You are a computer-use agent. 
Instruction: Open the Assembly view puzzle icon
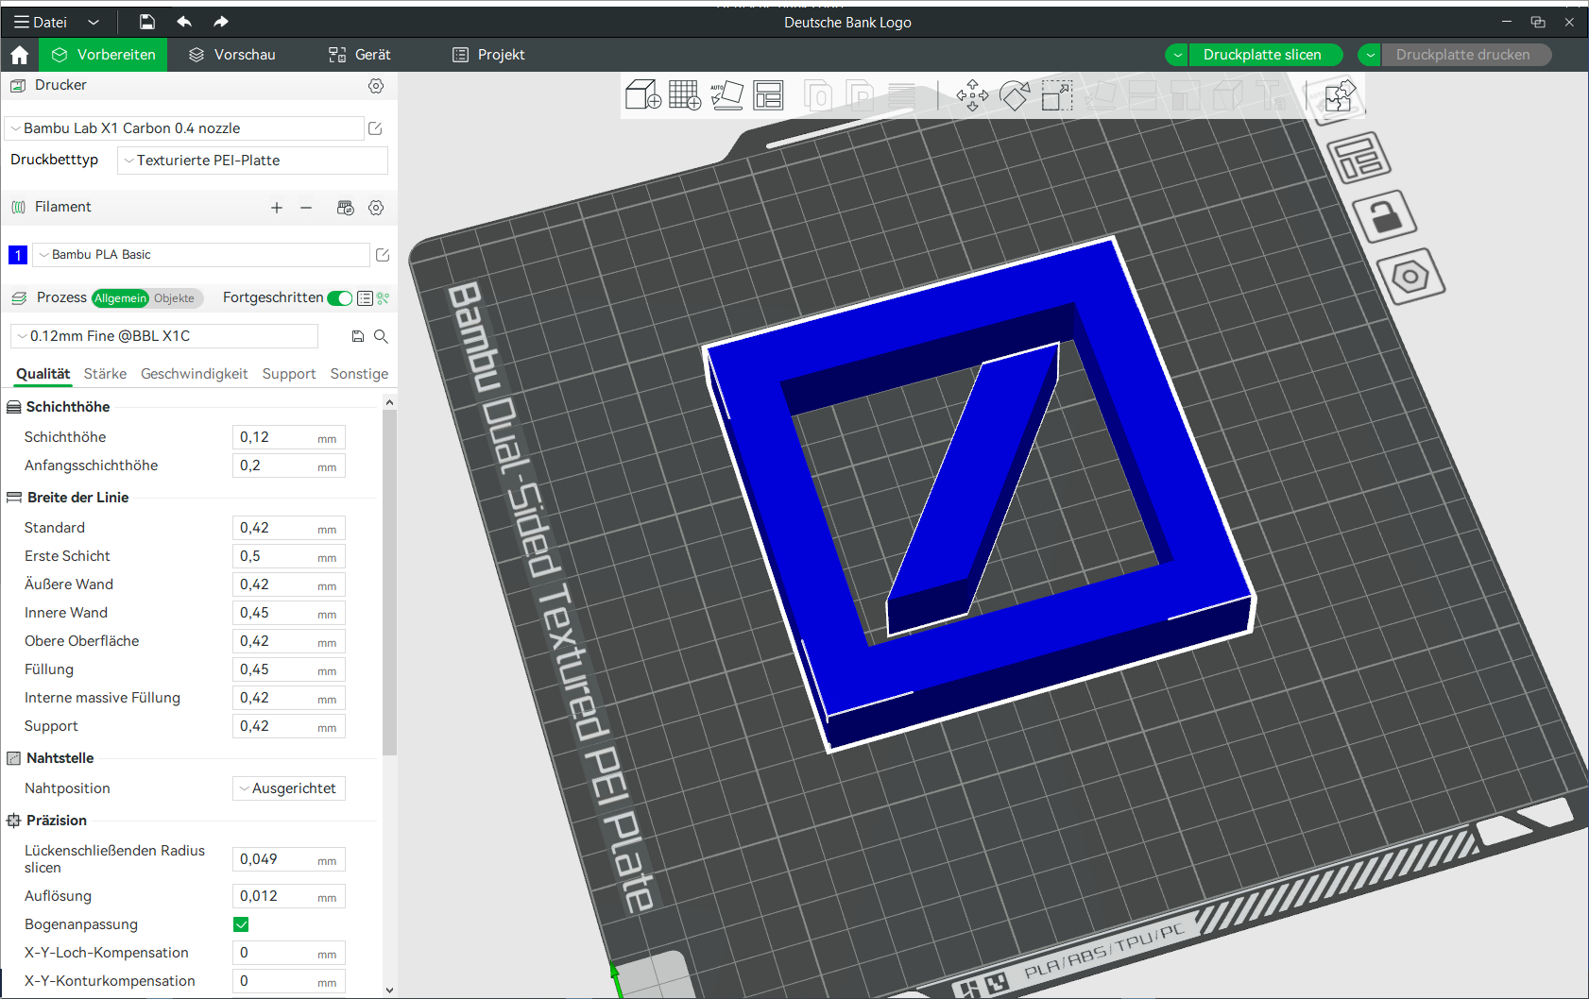pos(1339,98)
